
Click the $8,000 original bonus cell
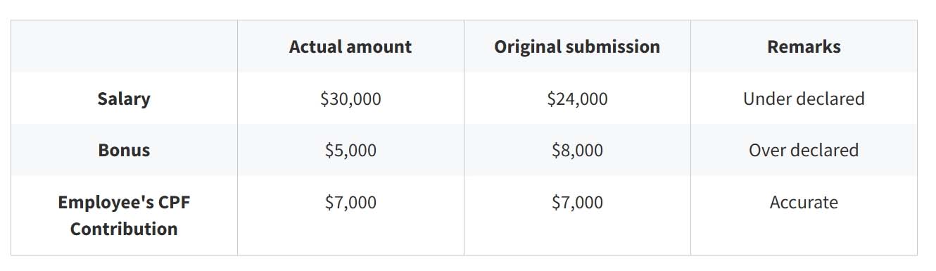[x=577, y=150]
